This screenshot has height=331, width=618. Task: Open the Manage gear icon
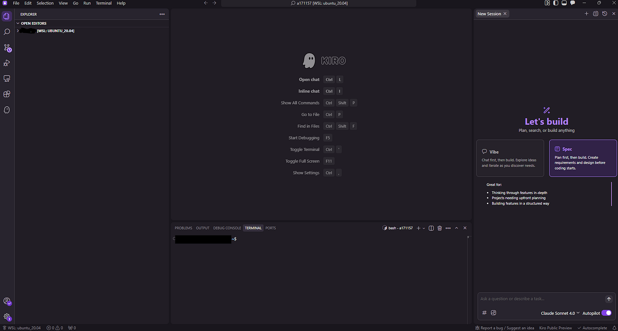(x=7, y=316)
